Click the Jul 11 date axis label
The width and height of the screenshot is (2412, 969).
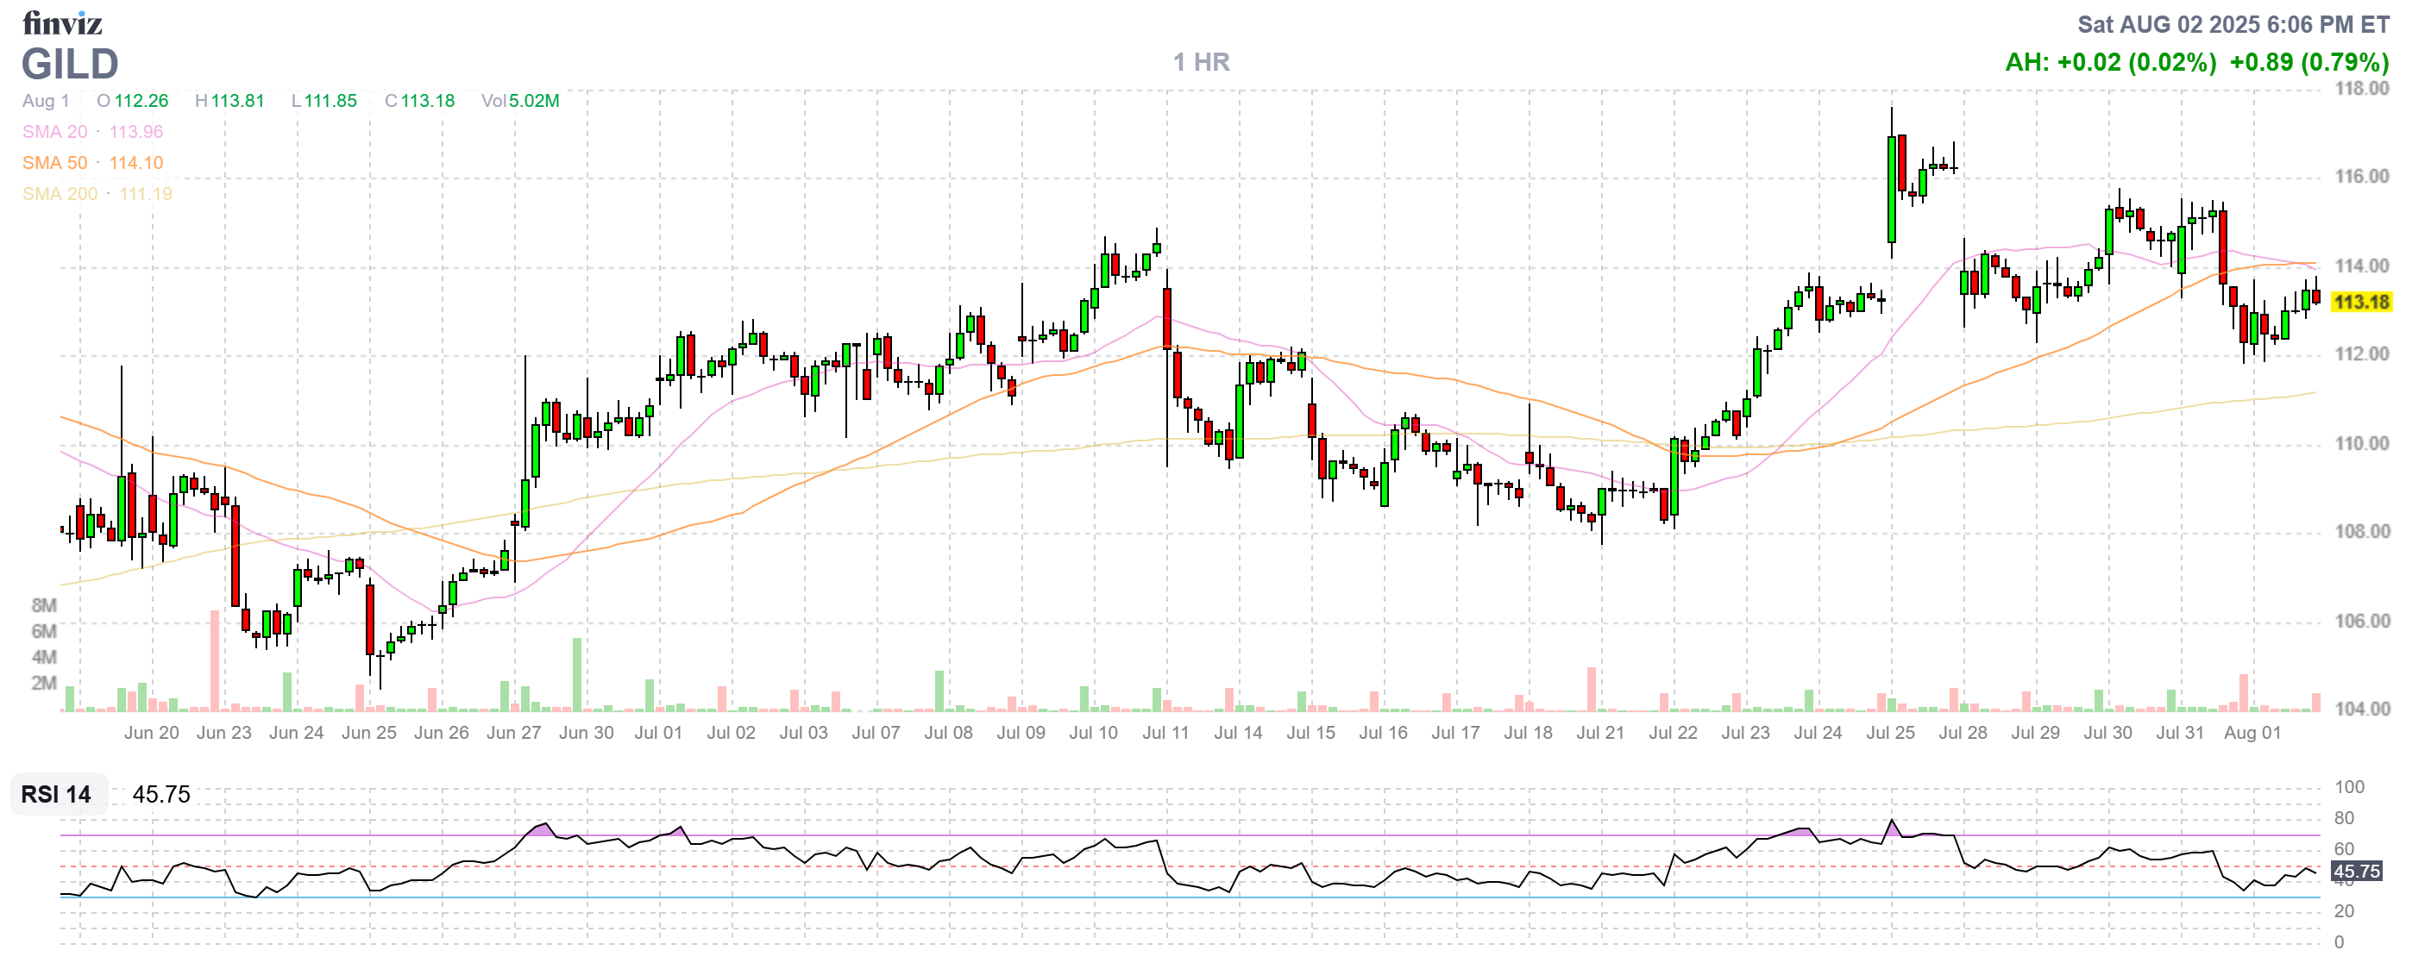click(1165, 734)
